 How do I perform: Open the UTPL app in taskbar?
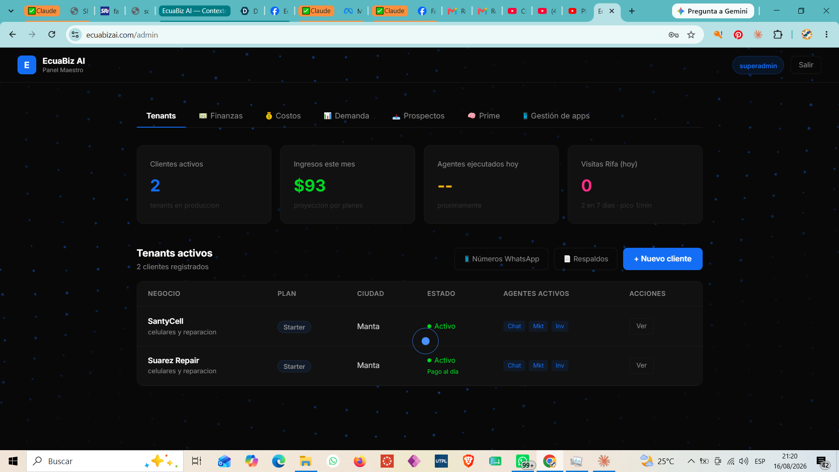click(441, 461)
